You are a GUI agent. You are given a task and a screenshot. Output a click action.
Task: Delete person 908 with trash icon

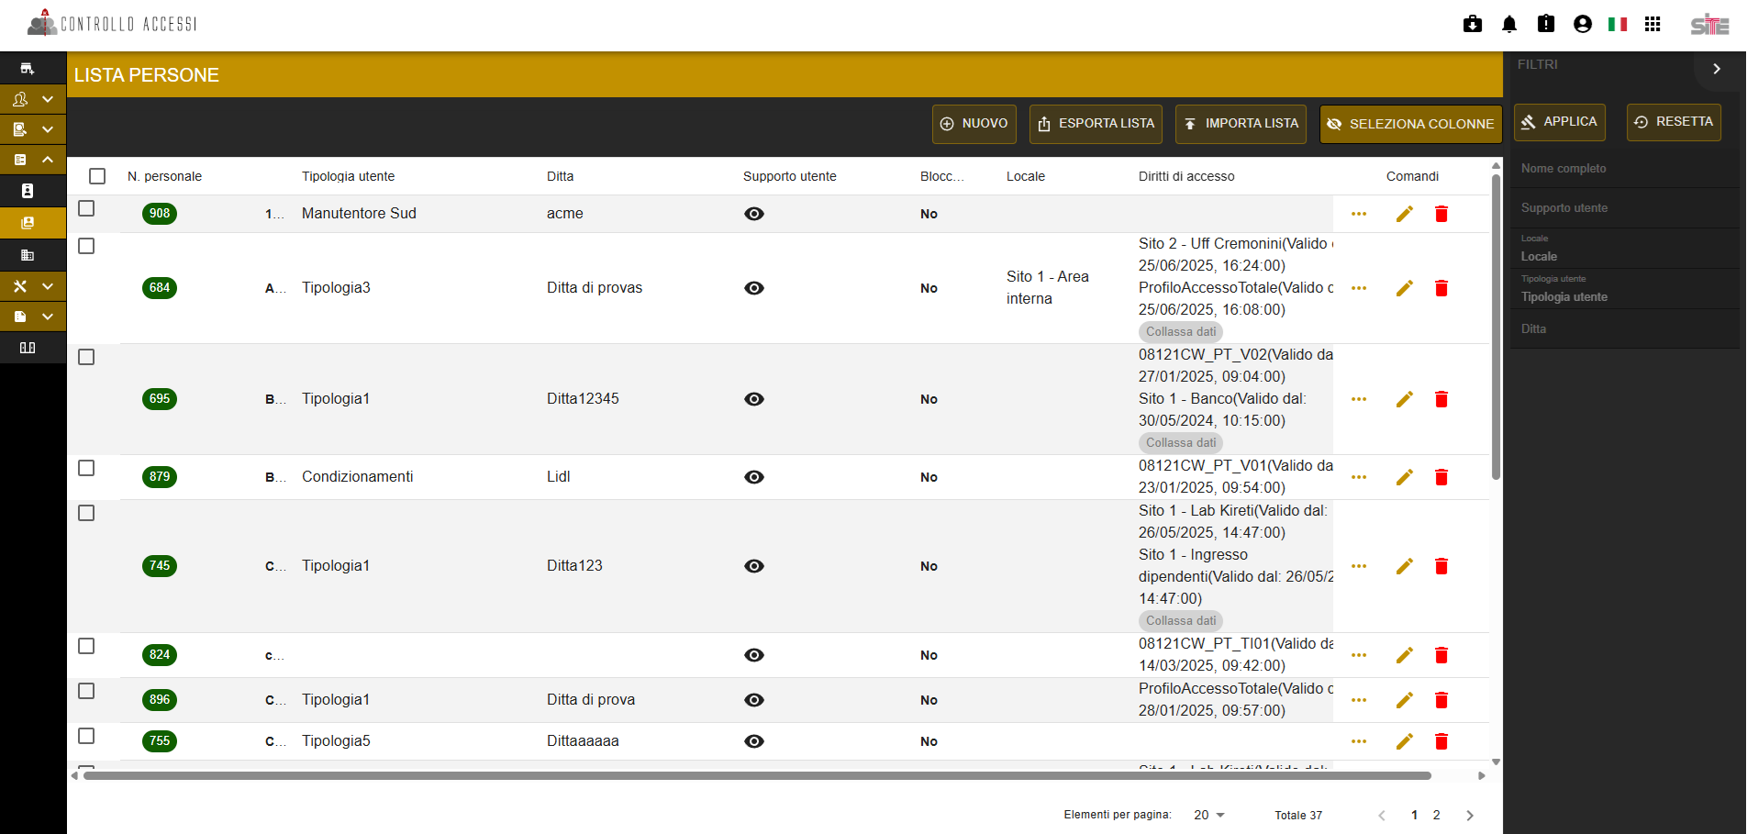point(1441,214)
